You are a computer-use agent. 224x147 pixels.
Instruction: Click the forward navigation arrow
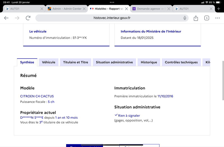[17, 18]
